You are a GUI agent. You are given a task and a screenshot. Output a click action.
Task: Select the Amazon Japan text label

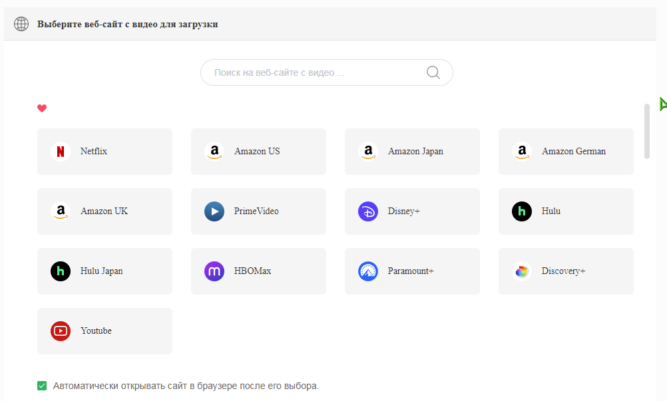coord(415,151)
